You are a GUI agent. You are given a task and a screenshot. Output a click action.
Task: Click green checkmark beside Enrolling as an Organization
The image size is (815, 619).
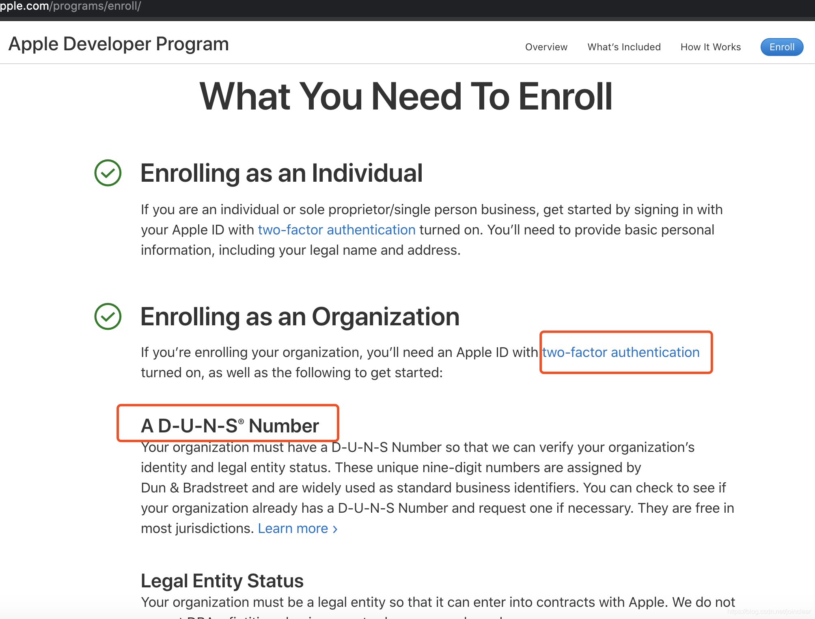pos(108,316)
